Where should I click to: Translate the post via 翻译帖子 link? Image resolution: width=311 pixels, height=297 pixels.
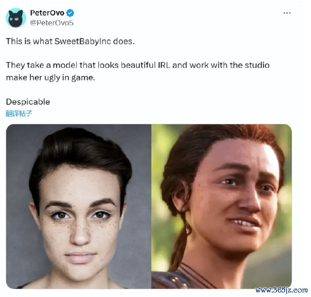click(19, 113)
